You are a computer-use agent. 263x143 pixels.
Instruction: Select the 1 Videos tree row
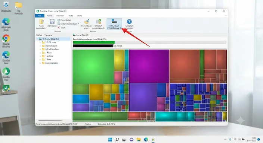click(x=53, y=56)
